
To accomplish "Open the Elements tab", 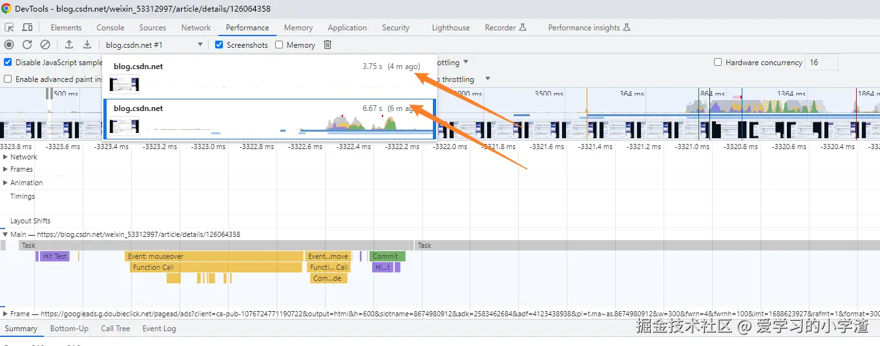I will click(x=66, y=28).
